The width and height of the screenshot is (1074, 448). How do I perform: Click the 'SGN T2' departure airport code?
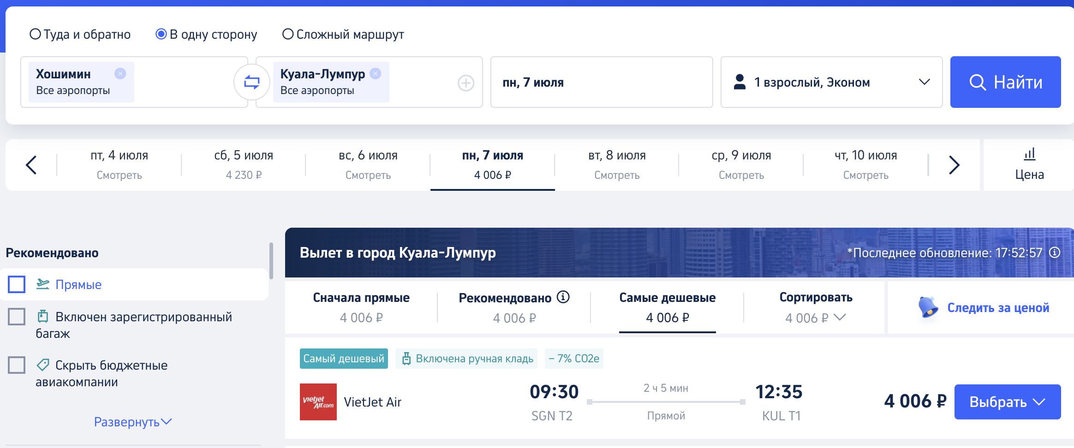pyautogui.click(x=552, y=416)
